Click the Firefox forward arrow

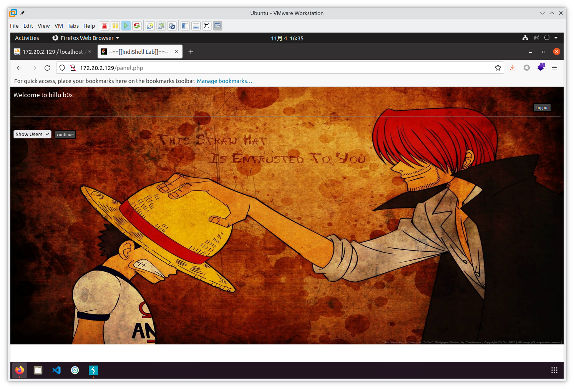[33, 68]
